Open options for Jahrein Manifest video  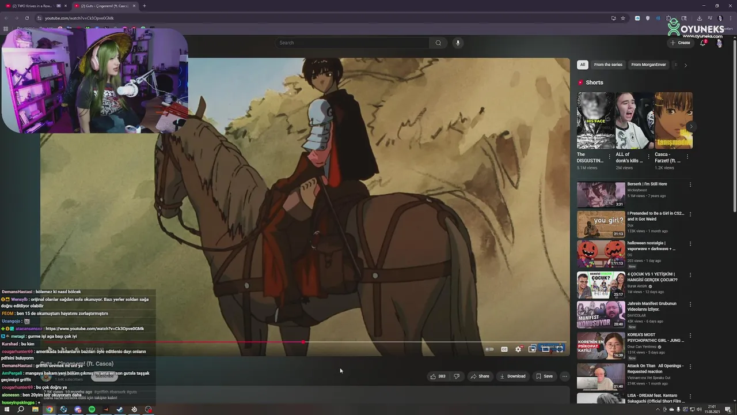(690, 304)
